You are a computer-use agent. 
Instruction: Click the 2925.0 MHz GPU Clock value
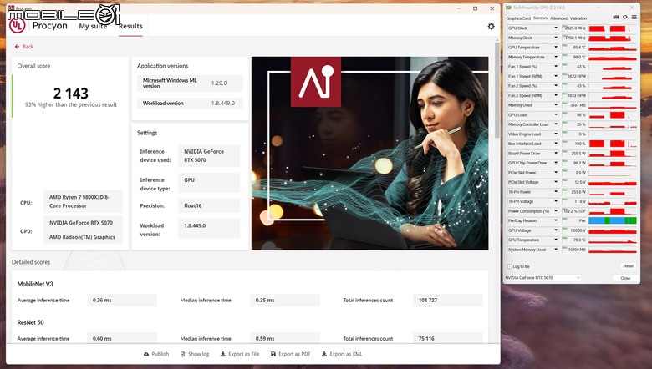coord(574,28)
